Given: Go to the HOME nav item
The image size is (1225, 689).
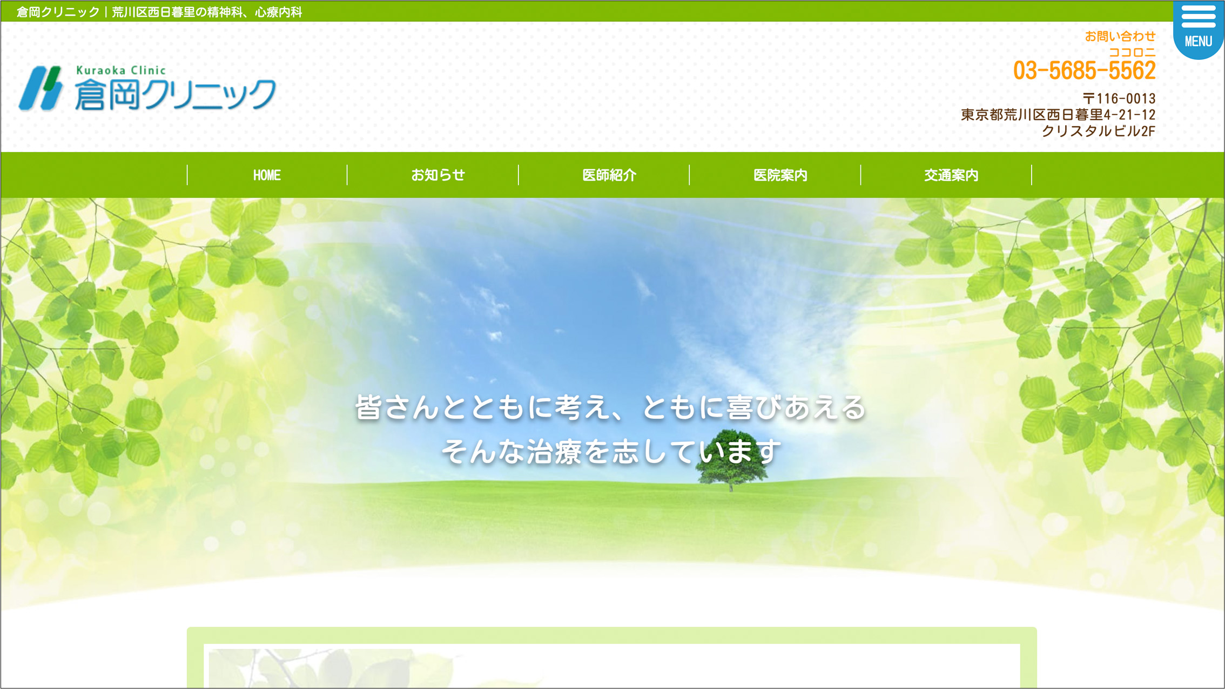Looking at the screenshot, I should pyautogui.click(x=267, y=175).
